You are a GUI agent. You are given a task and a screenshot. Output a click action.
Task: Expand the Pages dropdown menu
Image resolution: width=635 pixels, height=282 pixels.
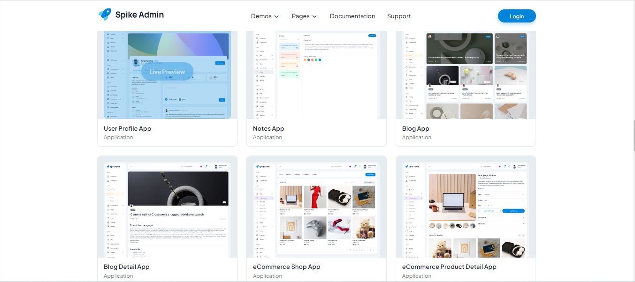pyautogui.click(x=304, y=16)
